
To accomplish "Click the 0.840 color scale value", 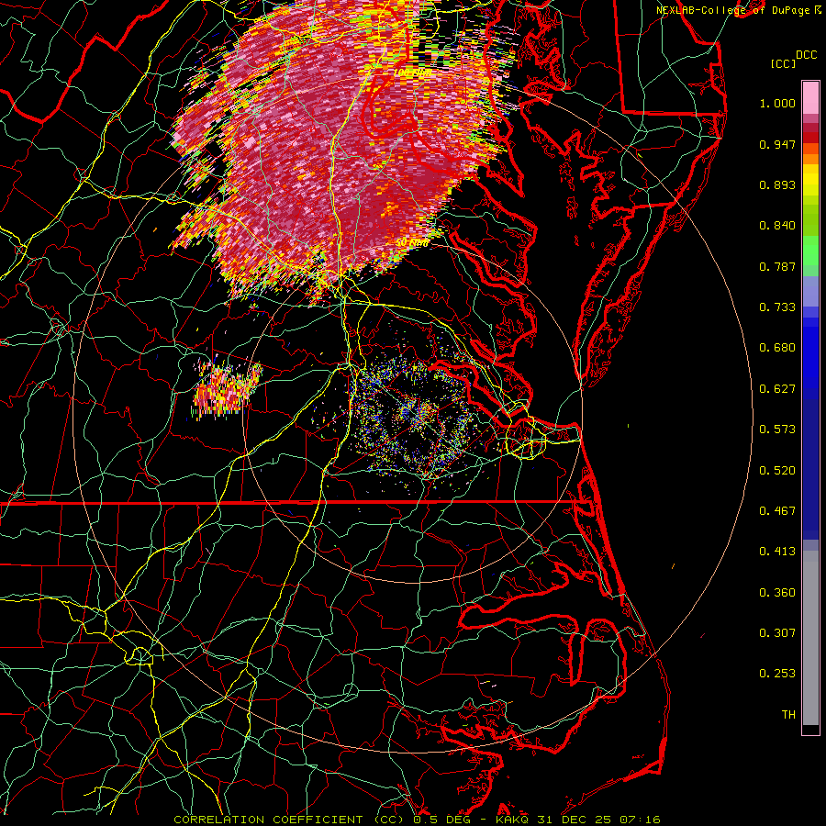I will tap(777, 226).
